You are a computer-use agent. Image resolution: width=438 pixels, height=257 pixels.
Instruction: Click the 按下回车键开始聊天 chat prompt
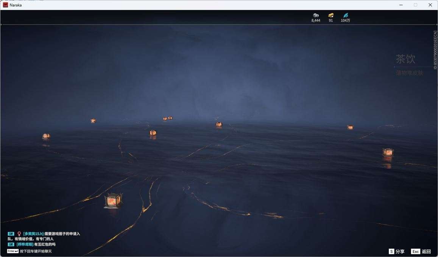[x=36, y=251]
